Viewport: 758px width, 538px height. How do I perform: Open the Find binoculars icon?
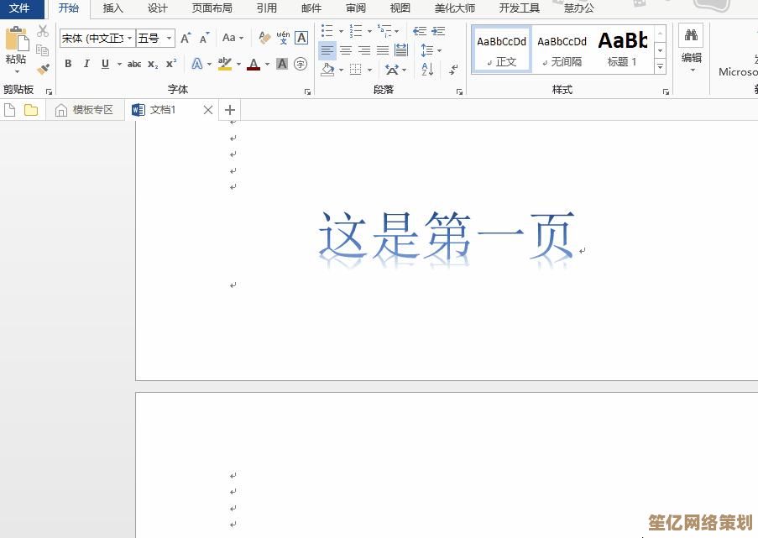(691, 35)
